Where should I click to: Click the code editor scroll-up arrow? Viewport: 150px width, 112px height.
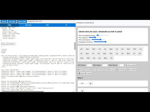[75, 28]
